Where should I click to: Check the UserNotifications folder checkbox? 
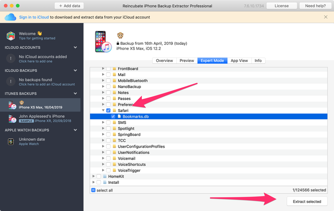click(108, 152)
